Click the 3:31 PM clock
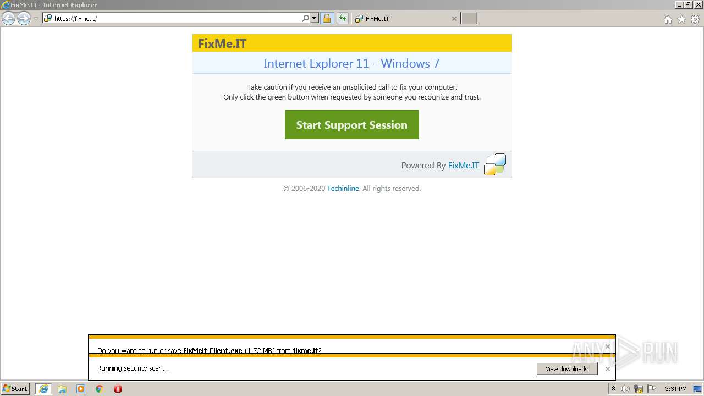Image resolution: width=704 pixels, height=396 pixels. point(676,389)
